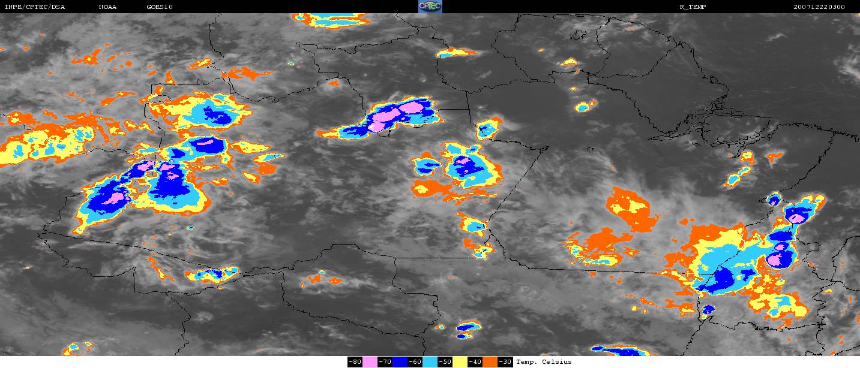
Task: Select the cyan legend color swatch
Action: click(x=430, y=362)
